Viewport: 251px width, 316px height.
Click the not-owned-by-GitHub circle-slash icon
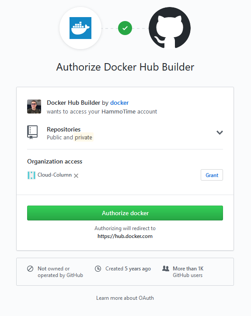pos(30,269)
